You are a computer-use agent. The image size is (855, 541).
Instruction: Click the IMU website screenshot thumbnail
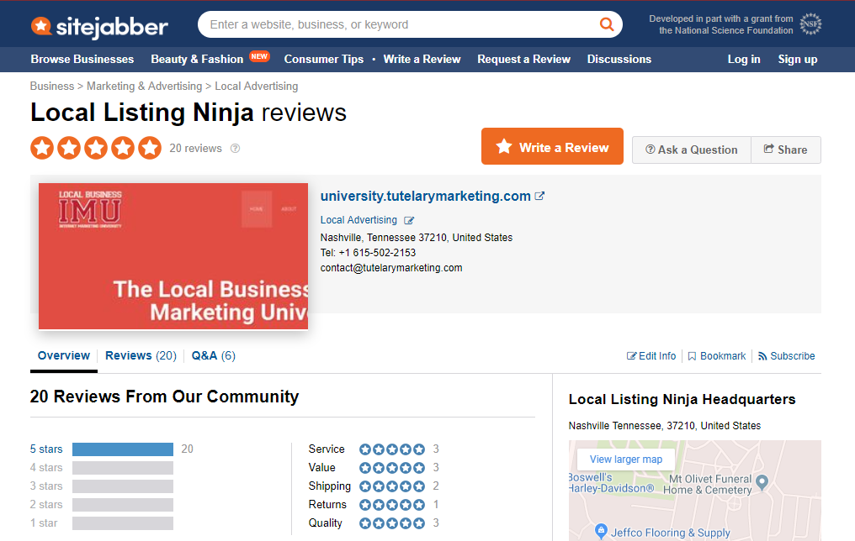(173, 256)
